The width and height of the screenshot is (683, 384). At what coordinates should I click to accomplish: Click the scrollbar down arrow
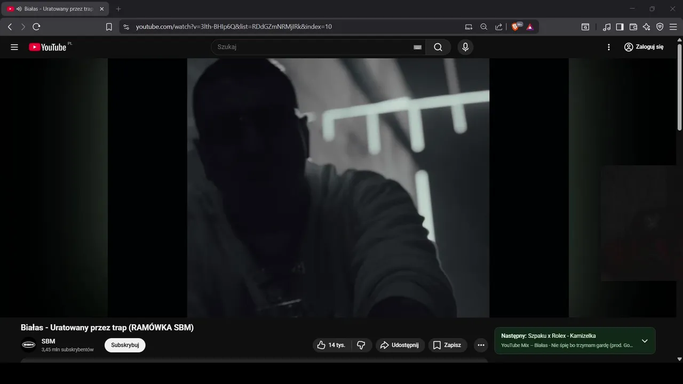679,359
